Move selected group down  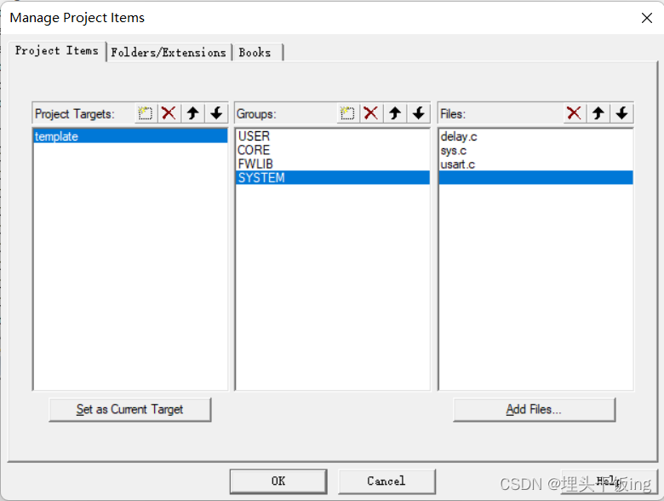coord(419,113)
